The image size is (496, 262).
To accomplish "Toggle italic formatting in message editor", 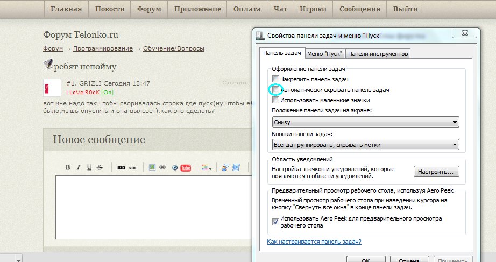I will tap(79, 167).
